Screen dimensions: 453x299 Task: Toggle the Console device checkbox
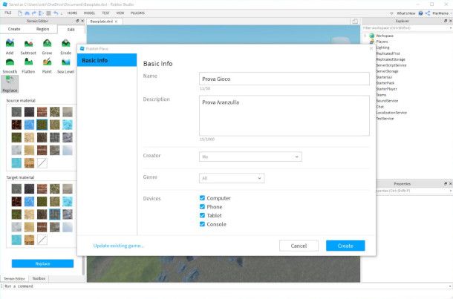point(202,224)
